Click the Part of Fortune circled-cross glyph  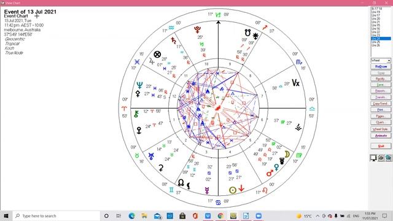click(x=157, y=55)
